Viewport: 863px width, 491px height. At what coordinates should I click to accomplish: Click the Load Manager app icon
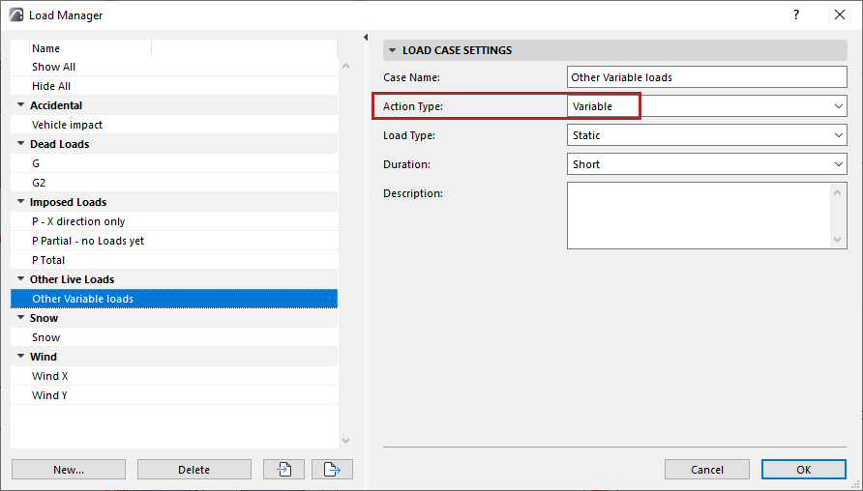click(x=16, y=15)
